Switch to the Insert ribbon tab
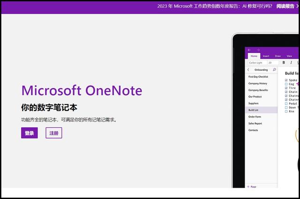Viewport: 300px width, 199px height. [266, 56]
